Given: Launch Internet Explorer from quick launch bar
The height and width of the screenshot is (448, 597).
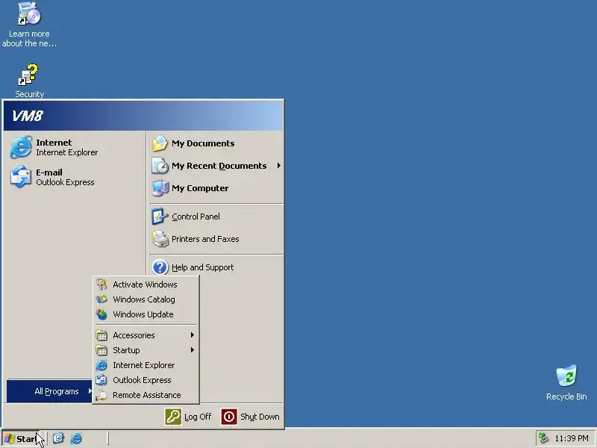Looking at the screenshot, I should (x=76, y=438).
